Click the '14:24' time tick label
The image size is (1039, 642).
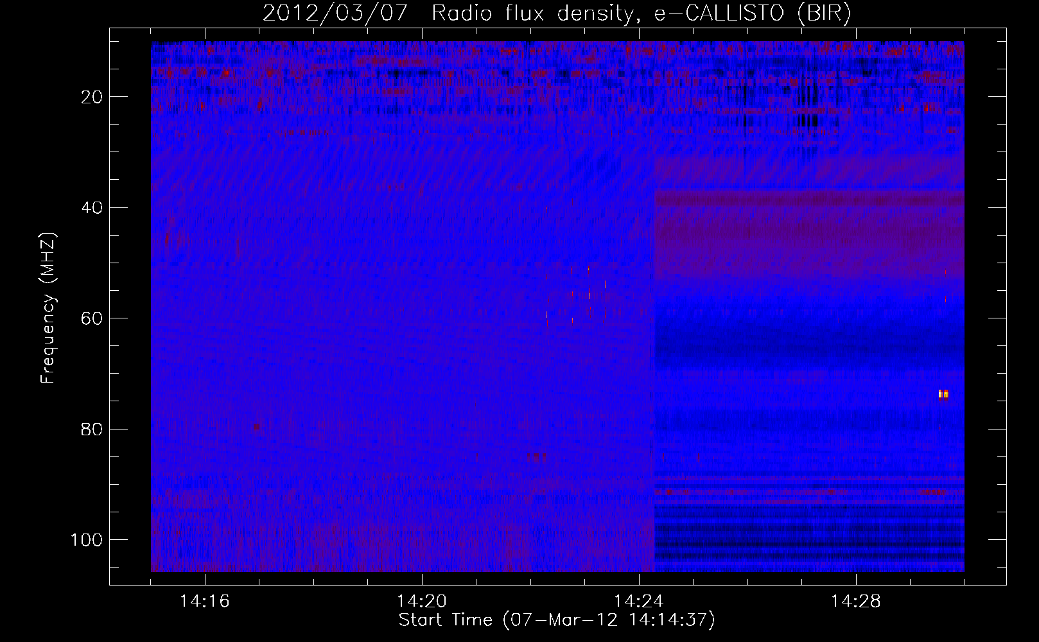(x=639, y=602)
